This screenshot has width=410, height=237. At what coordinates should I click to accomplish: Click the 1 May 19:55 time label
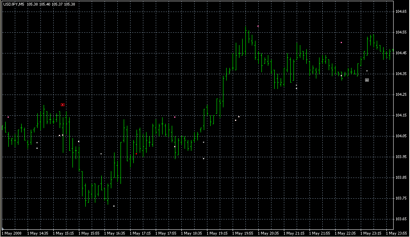click(243, 233)
